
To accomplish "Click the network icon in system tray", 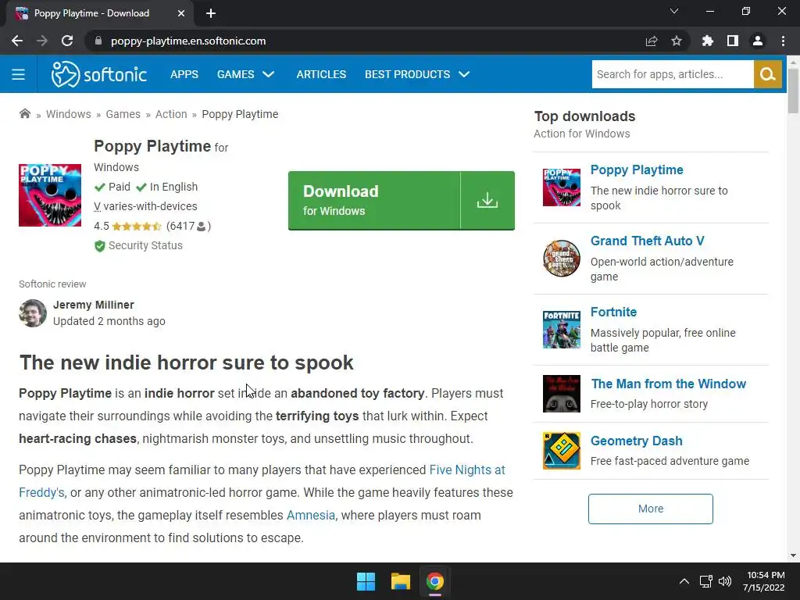I will point(705,581).
